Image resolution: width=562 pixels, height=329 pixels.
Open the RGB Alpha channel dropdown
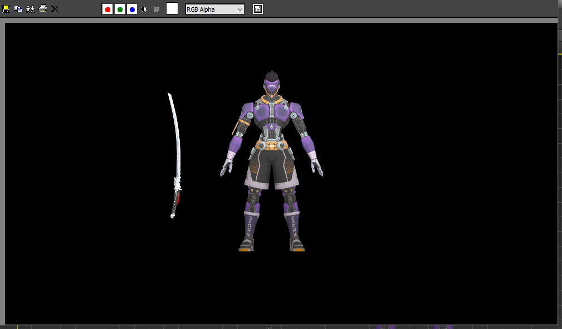click(x=214, y=9)
